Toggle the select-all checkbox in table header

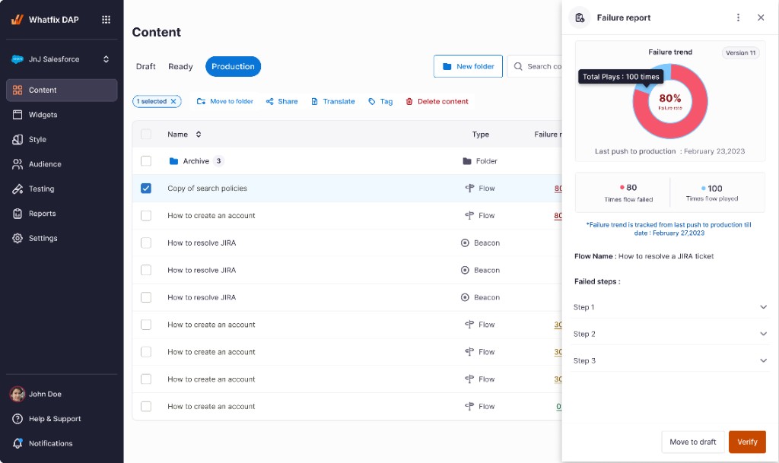click(x=146, y=134)
